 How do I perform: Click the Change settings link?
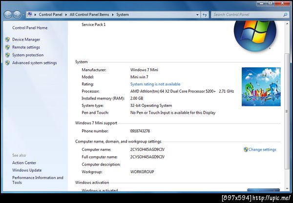[262, 149]
